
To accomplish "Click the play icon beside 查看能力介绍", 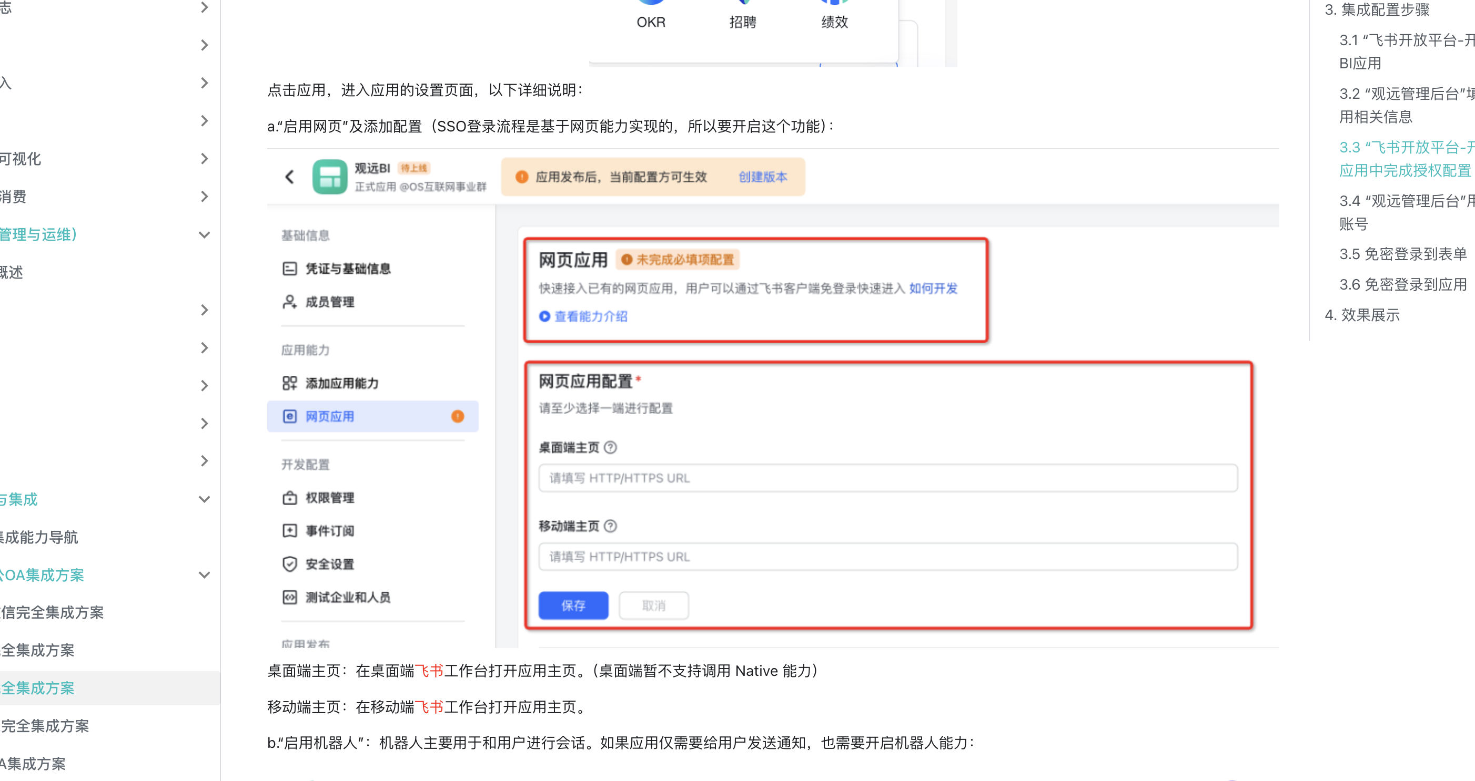I will [544, 316].
